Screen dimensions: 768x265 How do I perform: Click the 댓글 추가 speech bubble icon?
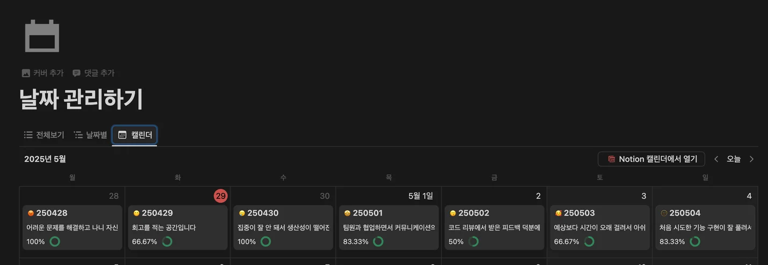tap(77, 73)
